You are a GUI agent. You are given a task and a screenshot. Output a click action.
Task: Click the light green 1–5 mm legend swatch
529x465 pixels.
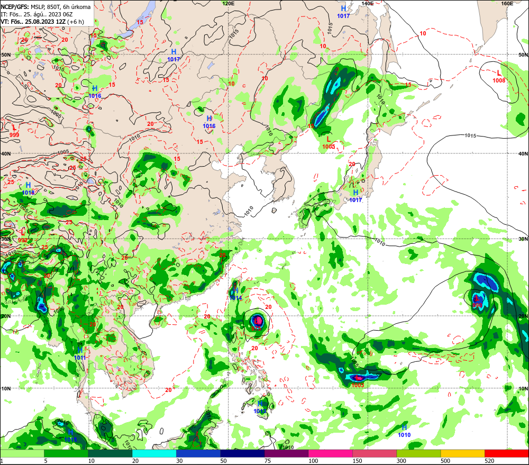(x=22, y=453)
